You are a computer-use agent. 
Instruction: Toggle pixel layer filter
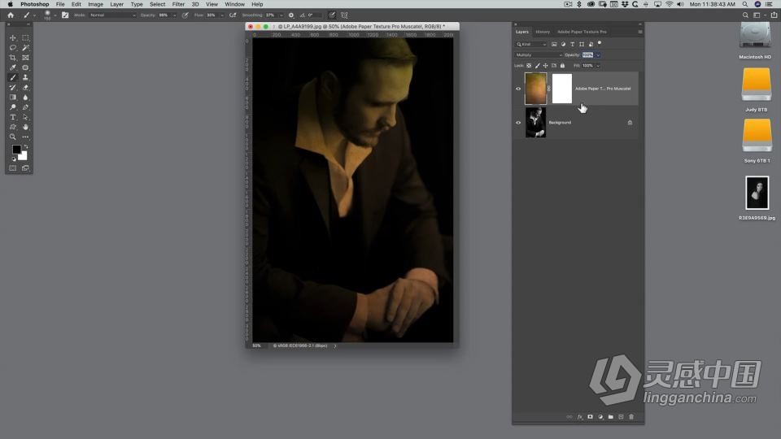pos(554,44)
